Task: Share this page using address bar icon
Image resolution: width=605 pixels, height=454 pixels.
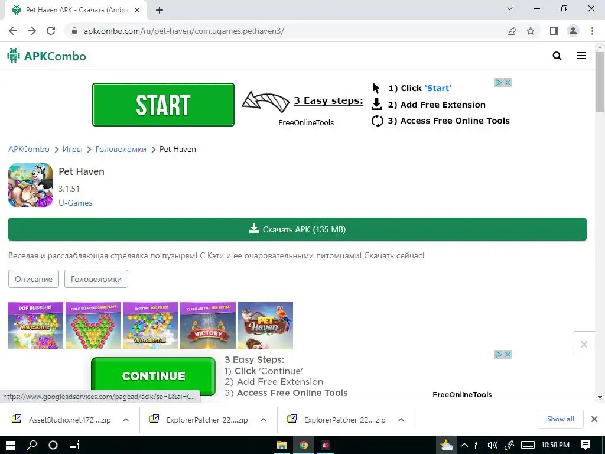Action: 512,31
